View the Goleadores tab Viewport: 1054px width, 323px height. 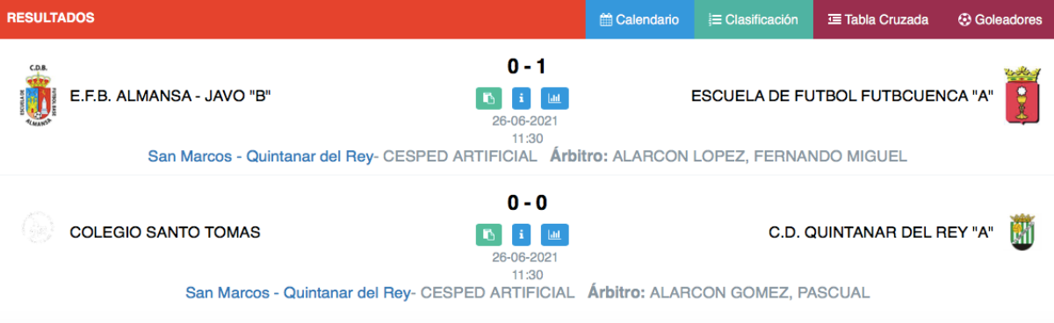coord(999,19)
